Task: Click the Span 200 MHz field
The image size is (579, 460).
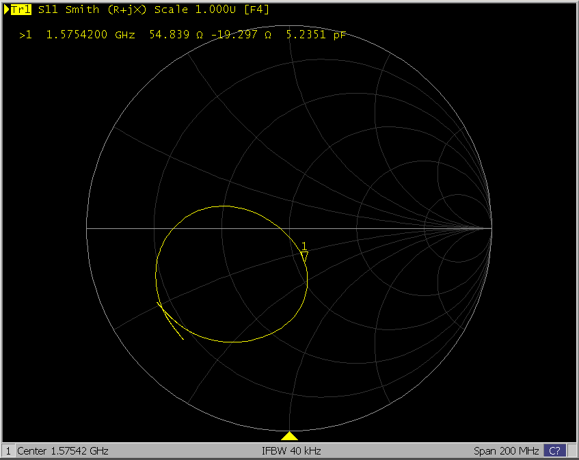Action: click(506, 451)
